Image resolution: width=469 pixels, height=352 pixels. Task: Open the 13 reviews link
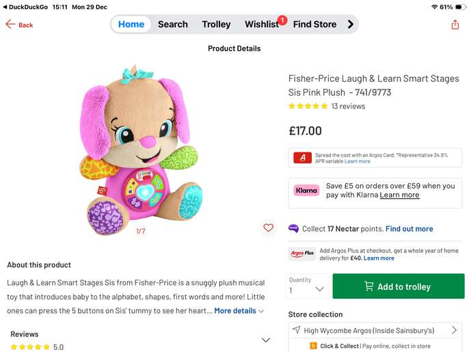348,107
